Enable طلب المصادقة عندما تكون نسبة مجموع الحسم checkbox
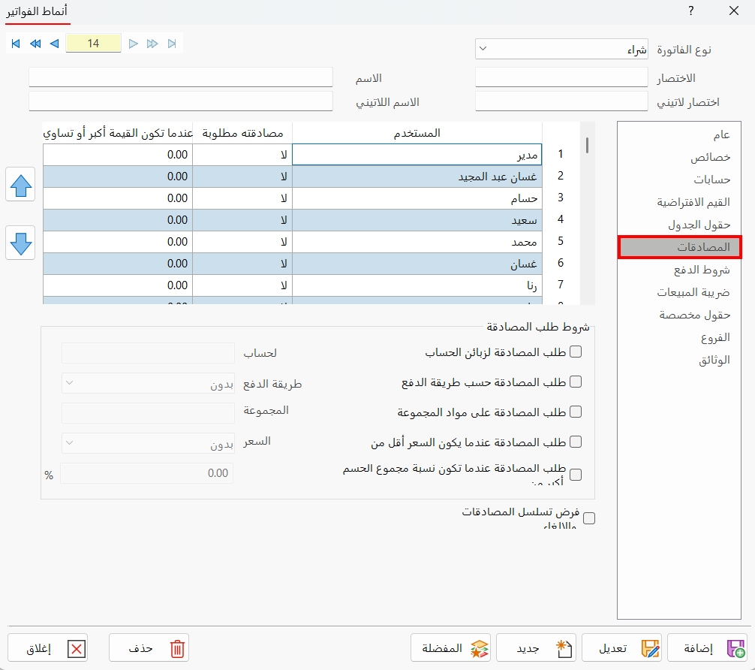Screen dimensions: 755x670 point(576,475)
